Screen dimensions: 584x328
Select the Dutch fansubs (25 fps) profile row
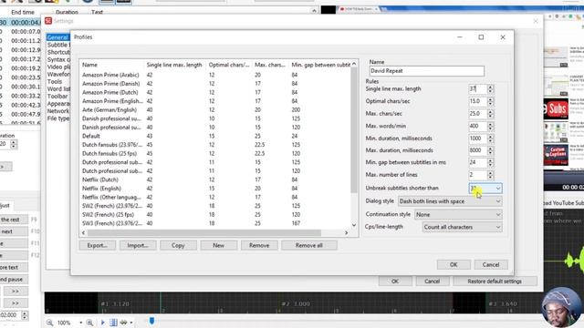(215, 154)
